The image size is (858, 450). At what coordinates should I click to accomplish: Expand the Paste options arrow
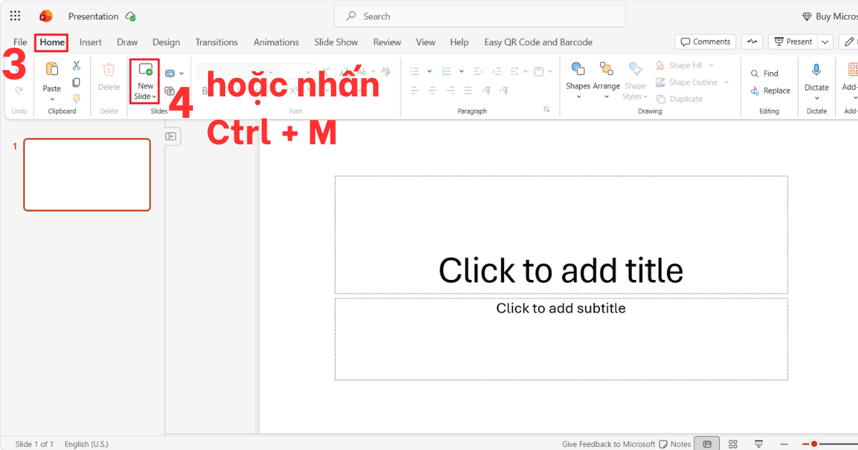(51, 99)
